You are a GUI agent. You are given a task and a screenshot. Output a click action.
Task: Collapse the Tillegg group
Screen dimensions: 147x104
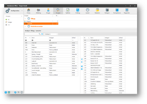25,19
